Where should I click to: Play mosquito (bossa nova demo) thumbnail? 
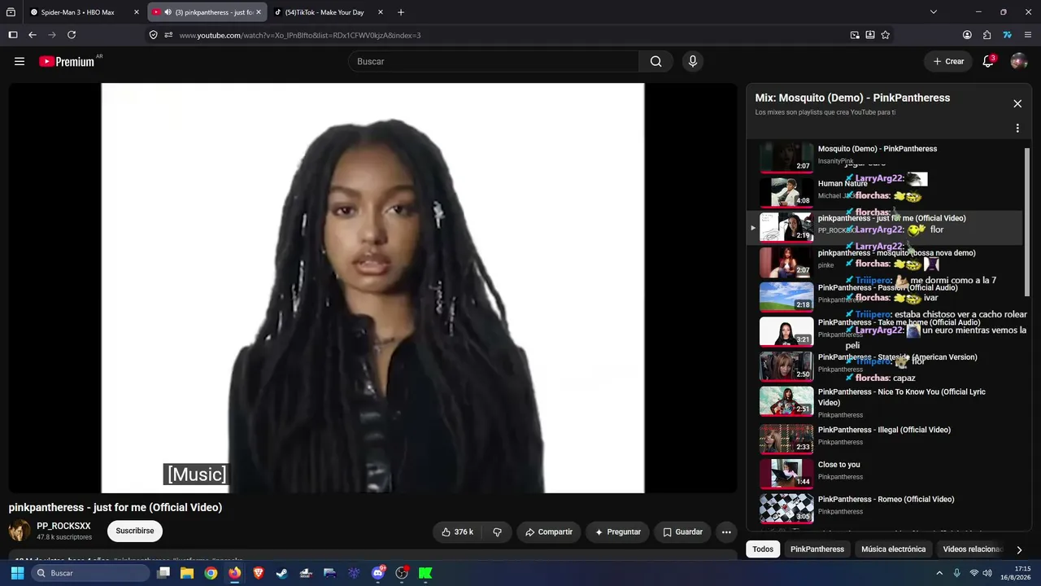(786, 261)
